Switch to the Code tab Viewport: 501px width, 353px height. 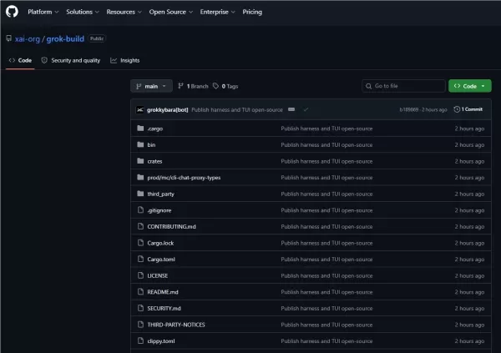click(20, 60)
